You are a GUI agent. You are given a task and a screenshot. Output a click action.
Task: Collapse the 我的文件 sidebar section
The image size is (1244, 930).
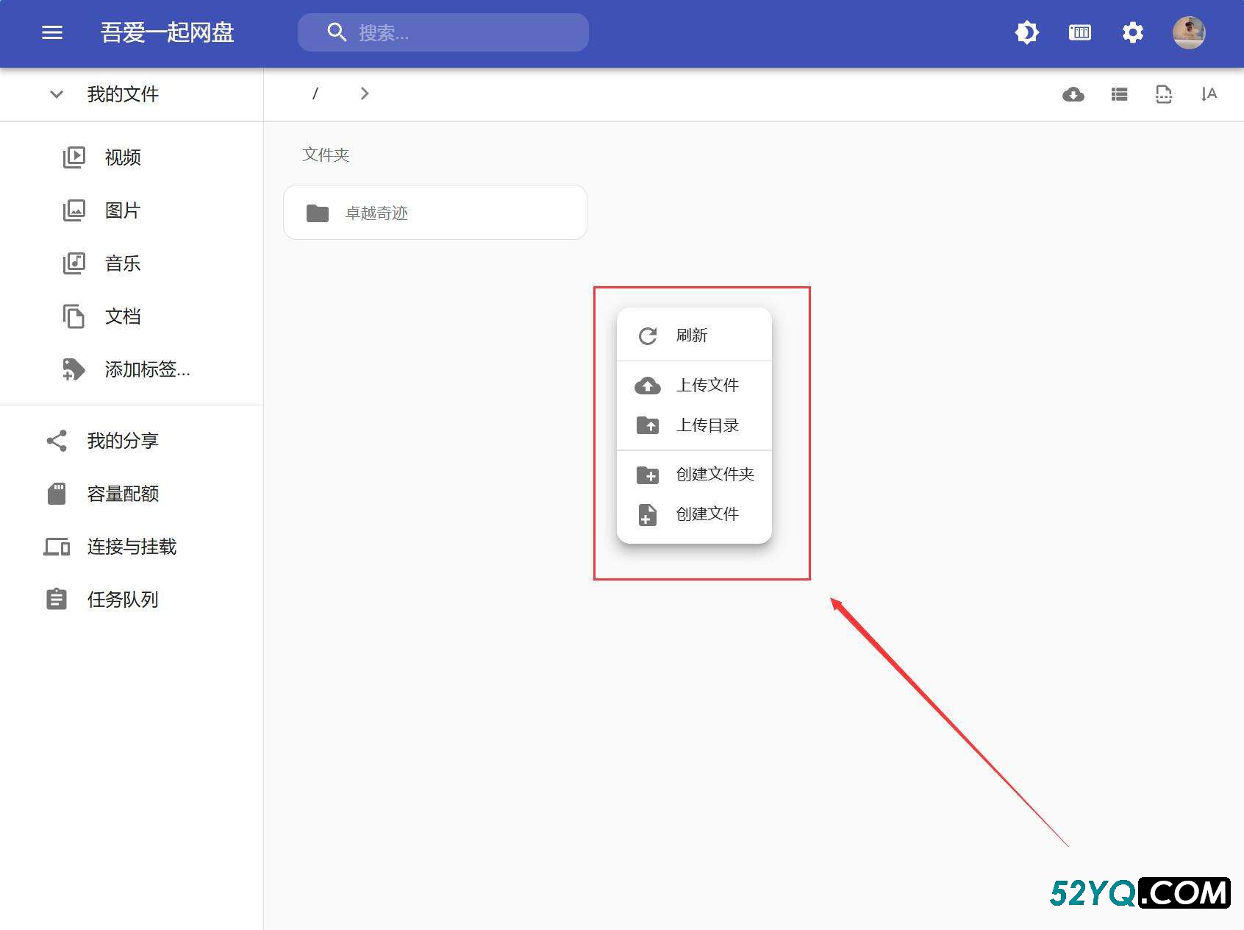point(57,94)
